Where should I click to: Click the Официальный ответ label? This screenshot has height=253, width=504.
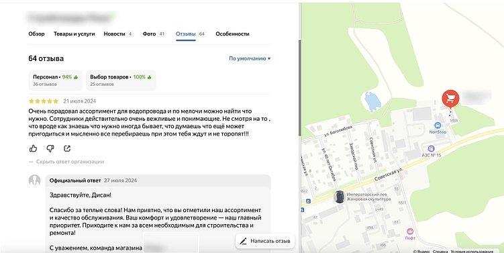point(75,181)
